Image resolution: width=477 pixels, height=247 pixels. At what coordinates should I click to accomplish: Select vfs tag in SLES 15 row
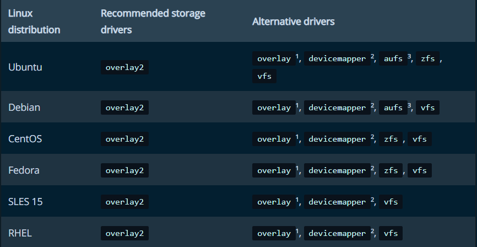391,202
